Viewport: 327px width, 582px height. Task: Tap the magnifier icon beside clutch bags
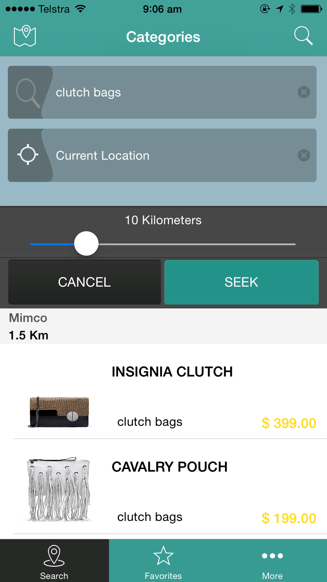(x=28, y=92)
